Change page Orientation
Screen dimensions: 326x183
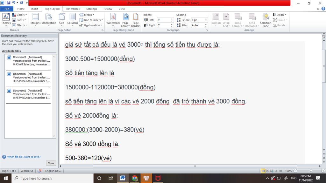(49, 20)
